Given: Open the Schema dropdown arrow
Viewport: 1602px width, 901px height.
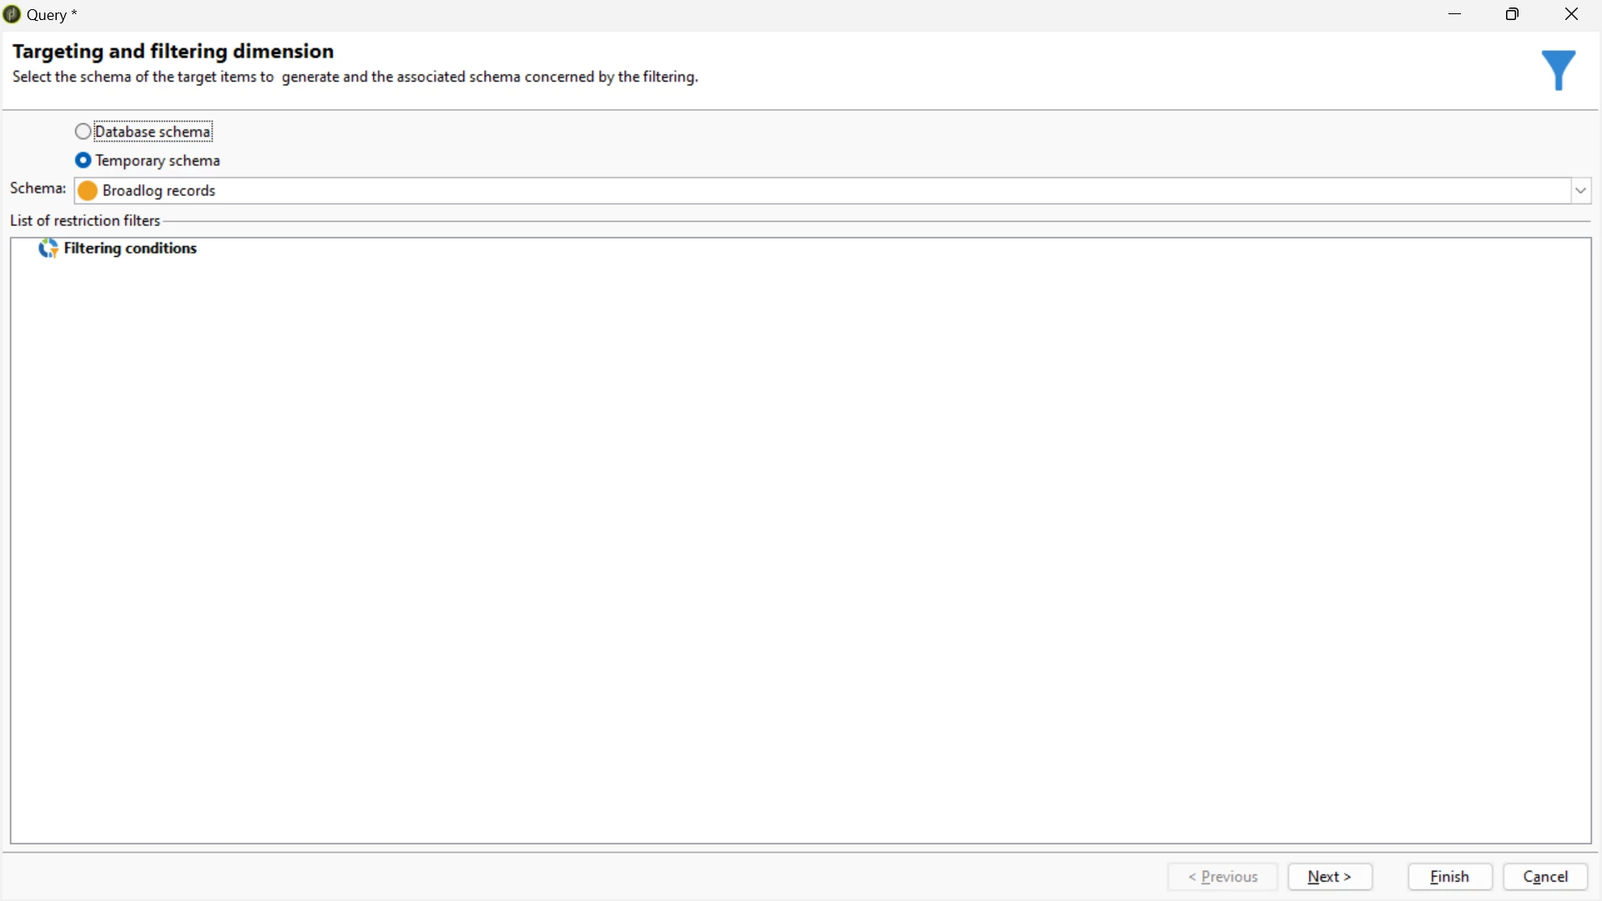Looking at the screenshot, I should coord(1581,191).
